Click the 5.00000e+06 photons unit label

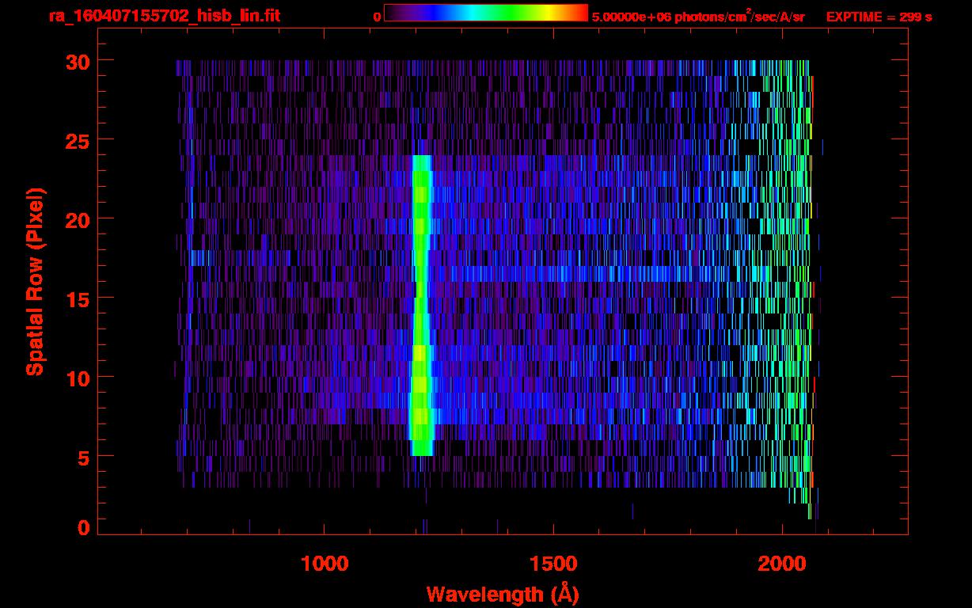(x=698, y=17)
